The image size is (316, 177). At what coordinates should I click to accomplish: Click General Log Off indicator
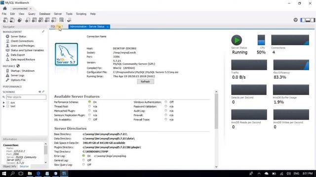pyautogui.click(x=83, y=160)
